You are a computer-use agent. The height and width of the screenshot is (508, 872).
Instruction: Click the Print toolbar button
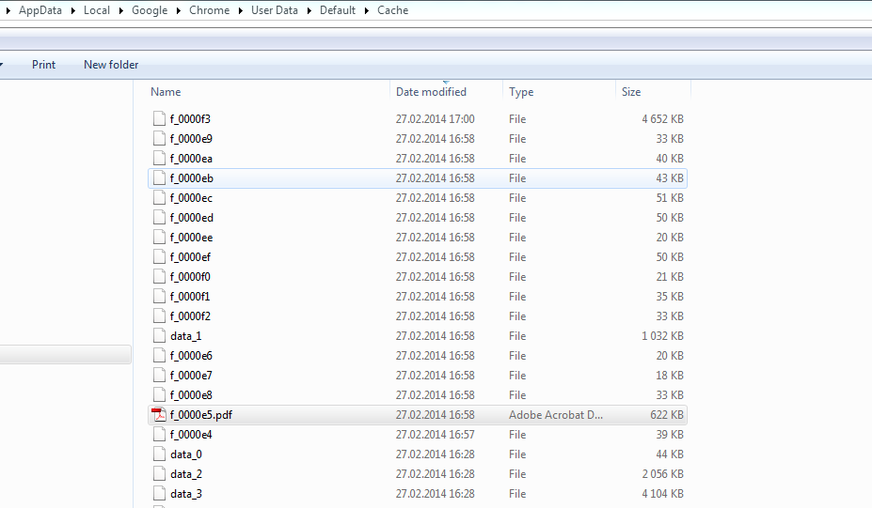click(43, 65)
